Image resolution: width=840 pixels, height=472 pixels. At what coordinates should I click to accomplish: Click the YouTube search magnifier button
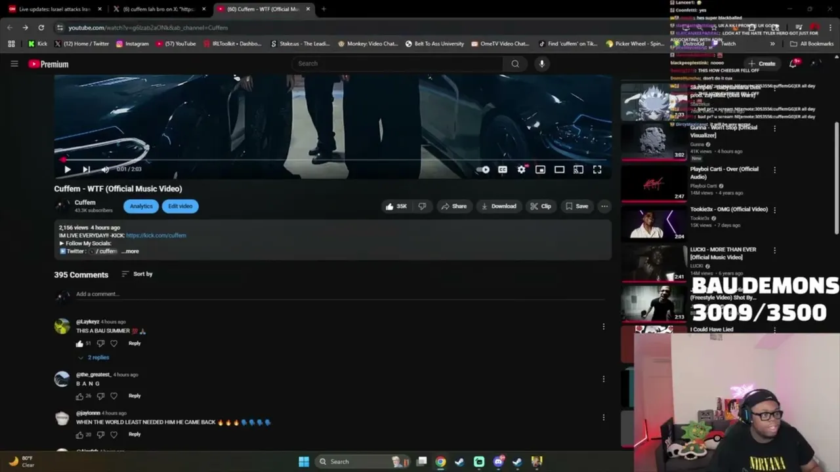pyautogui.click(x=515, y=64)
